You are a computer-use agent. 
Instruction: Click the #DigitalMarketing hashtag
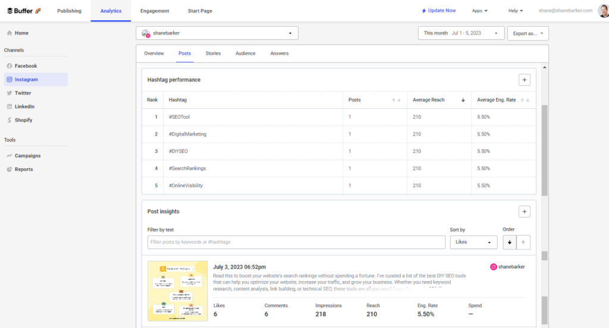pos(187,134)
